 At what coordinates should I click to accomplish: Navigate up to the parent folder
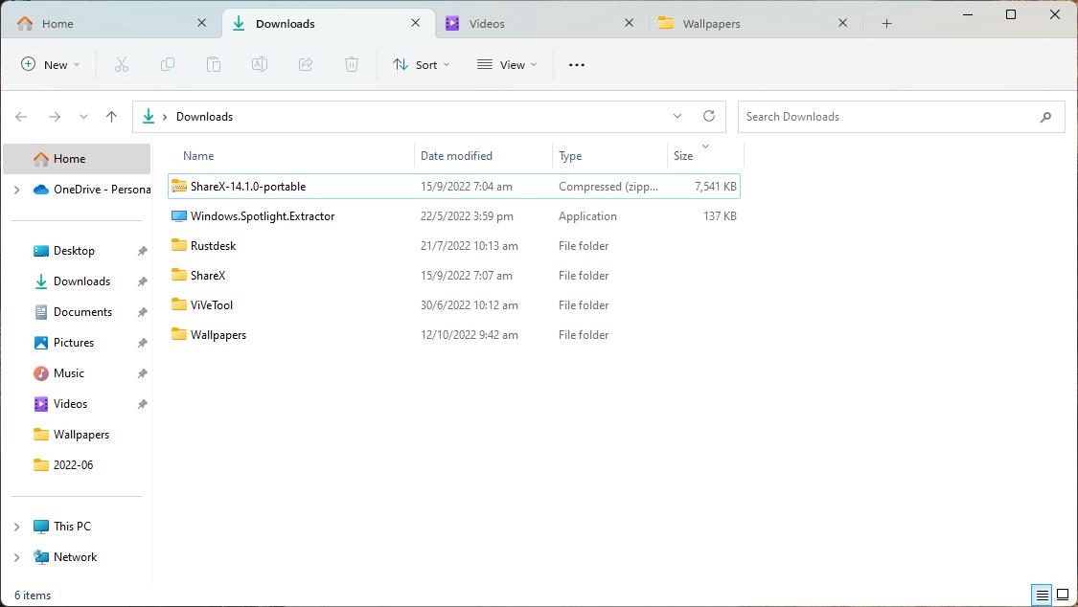tap(111, 116)
